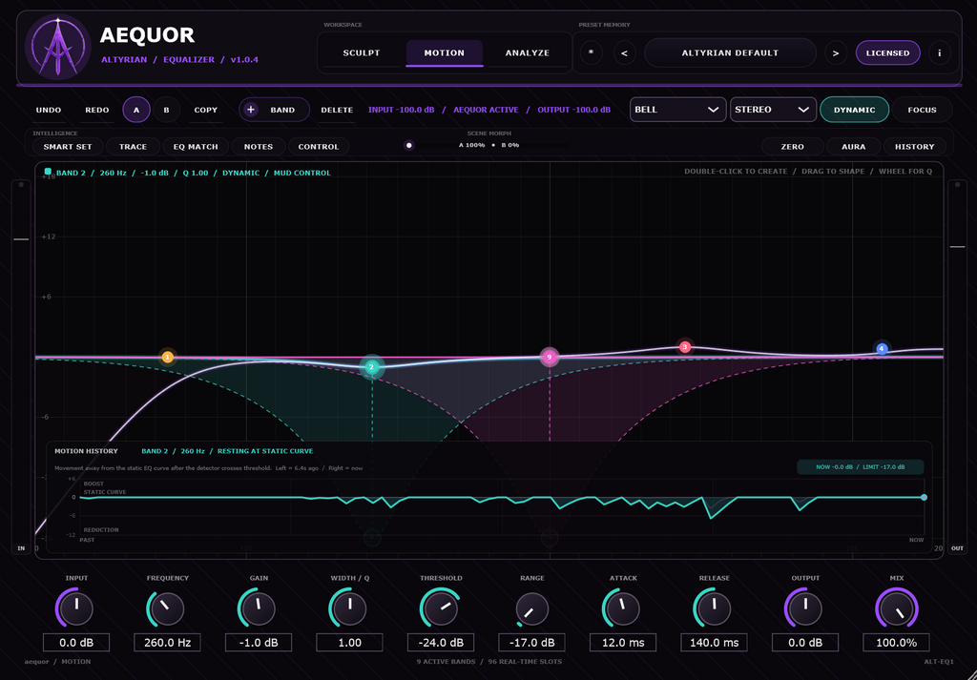Select band node 9 on the curve

pos(549,357)
